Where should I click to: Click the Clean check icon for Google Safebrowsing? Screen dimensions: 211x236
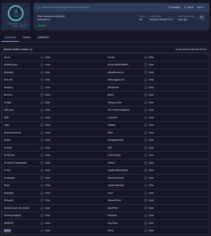(146, 170)
